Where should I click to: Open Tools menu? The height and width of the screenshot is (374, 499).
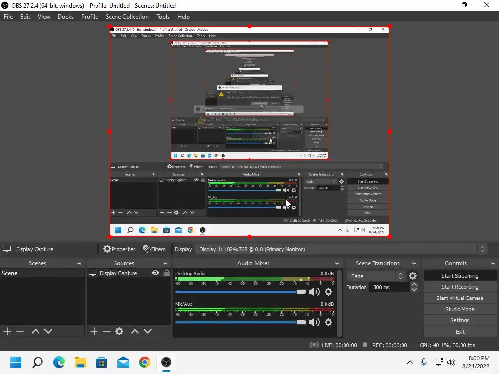(163, 17)
